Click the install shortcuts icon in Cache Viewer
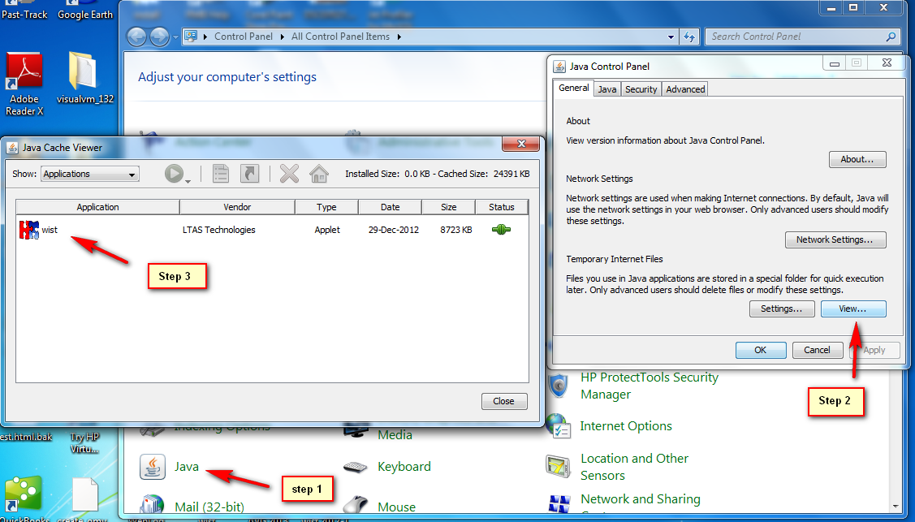The image size is (915, 522). (250, 174)
